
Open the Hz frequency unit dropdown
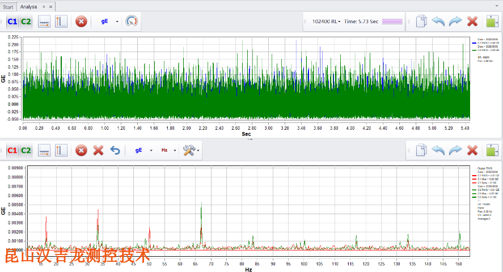tap(168, 150)
